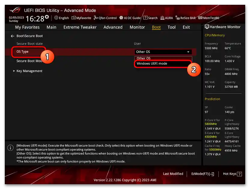This screenshot has height=189, width=250.
Task: Go back using the Boot\Secure Boot arrow
Action: 12,36
